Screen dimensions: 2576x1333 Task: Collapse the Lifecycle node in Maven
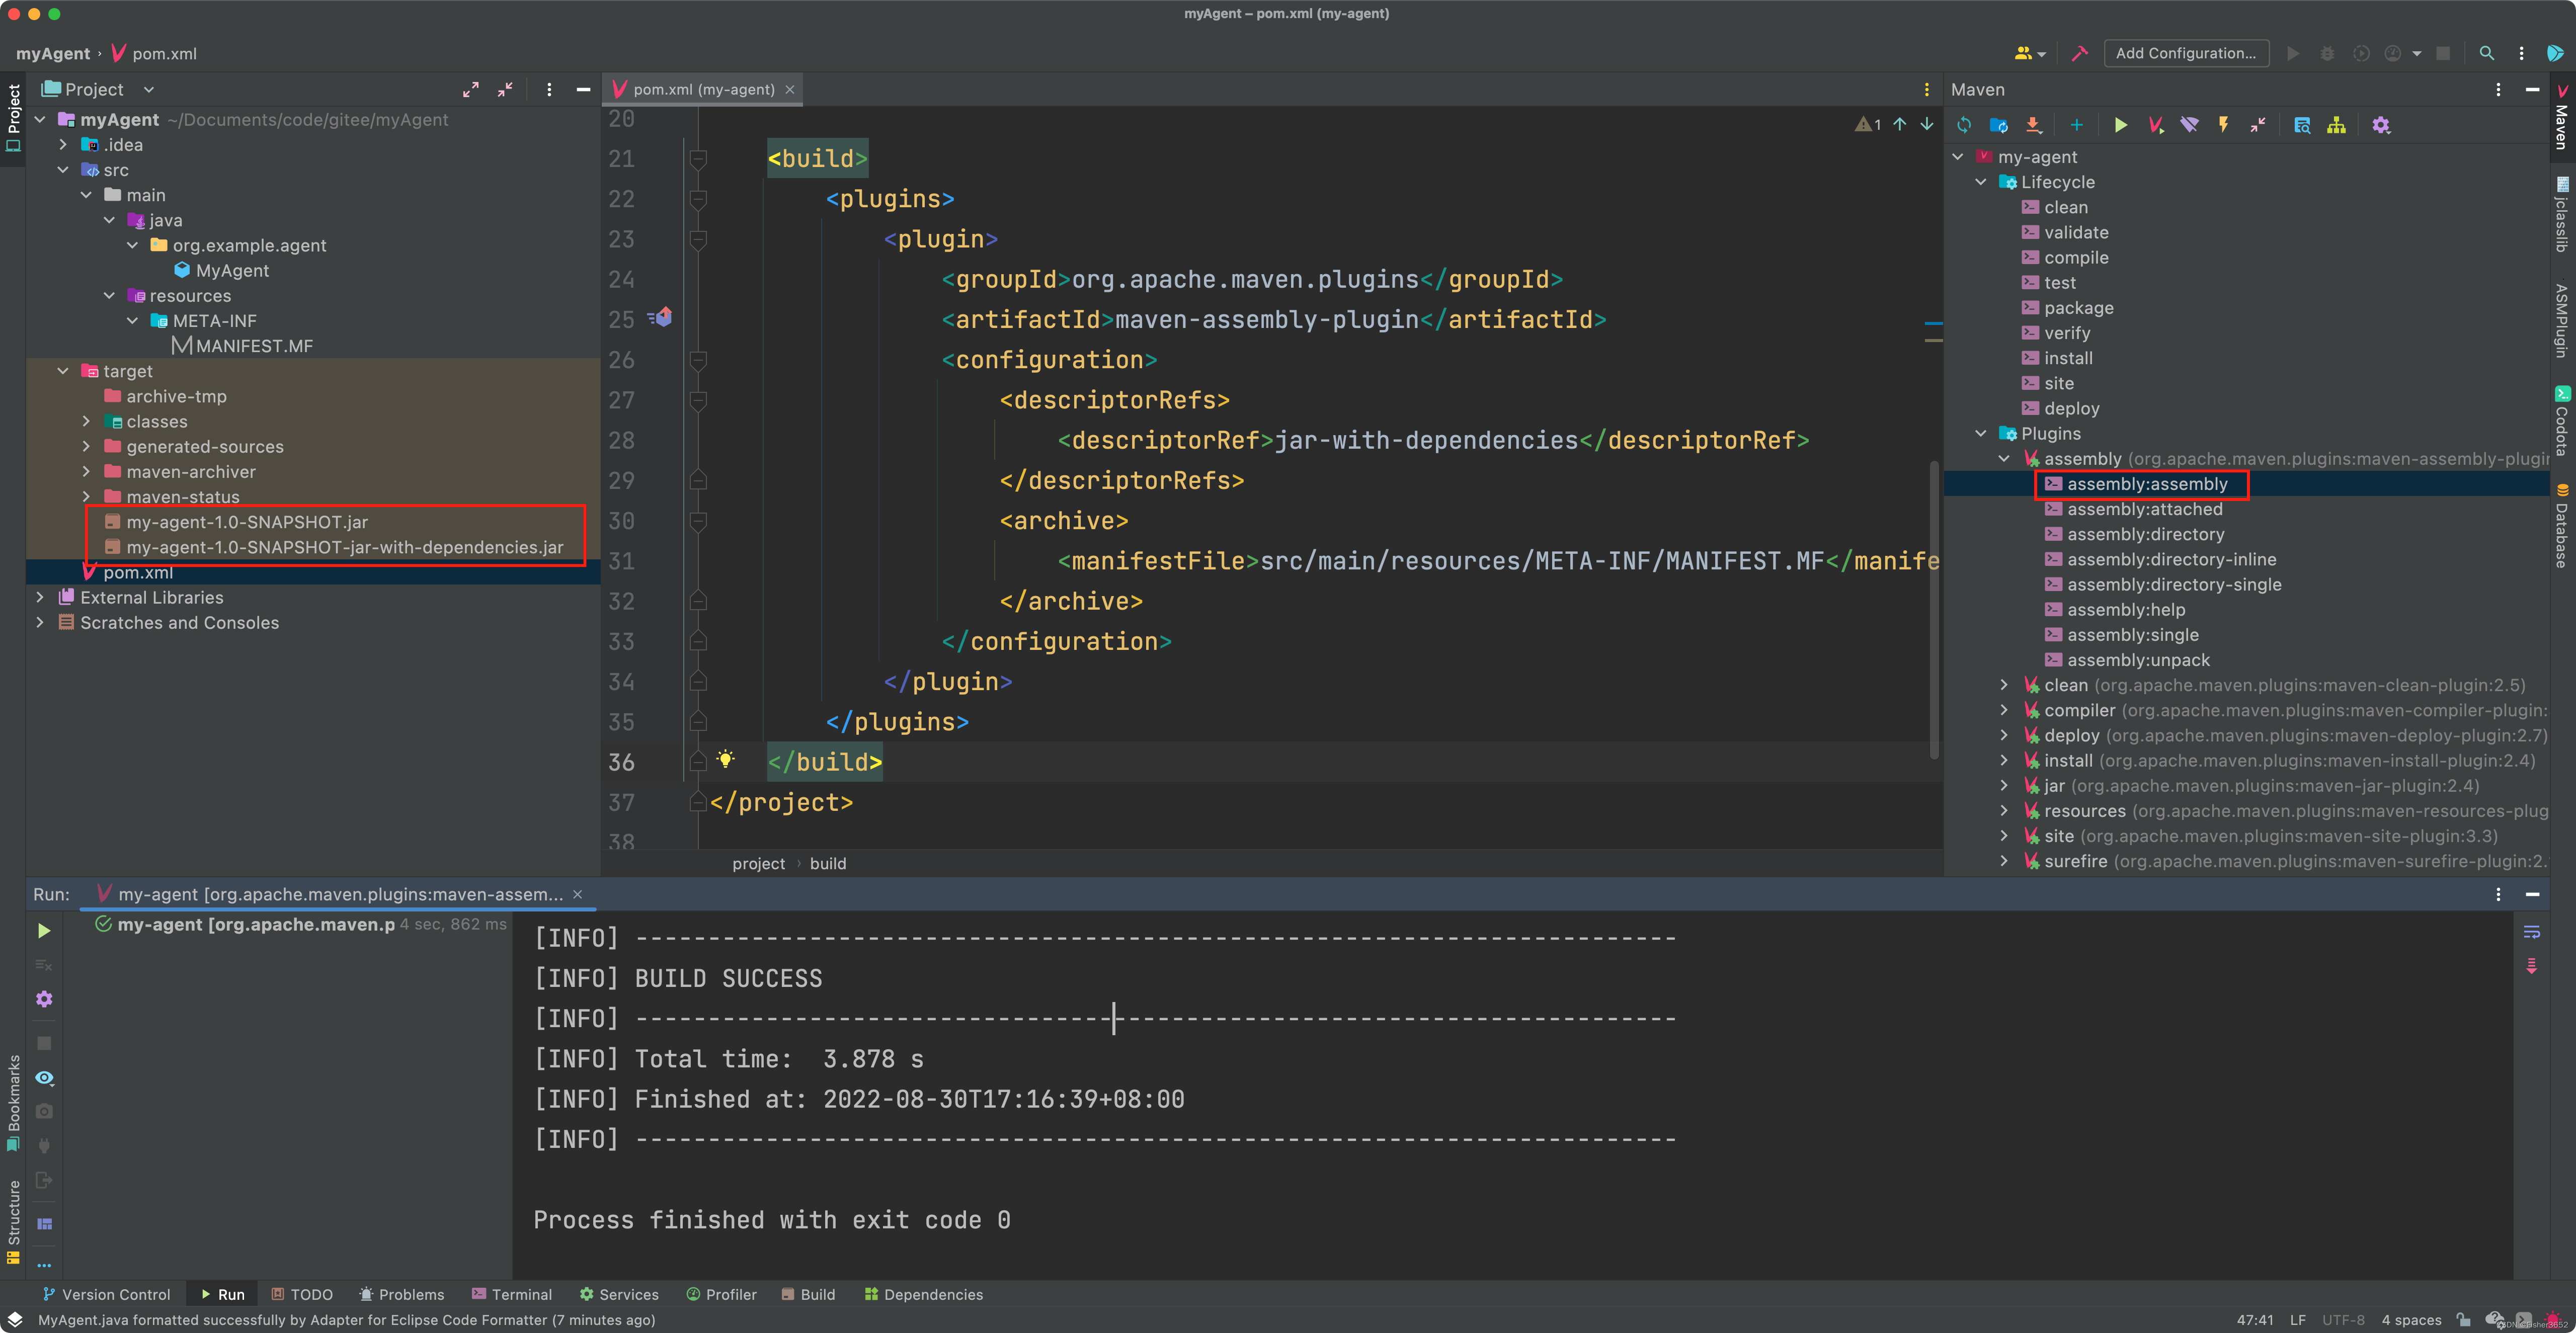pyautogui.click(x=1981, y=182)
